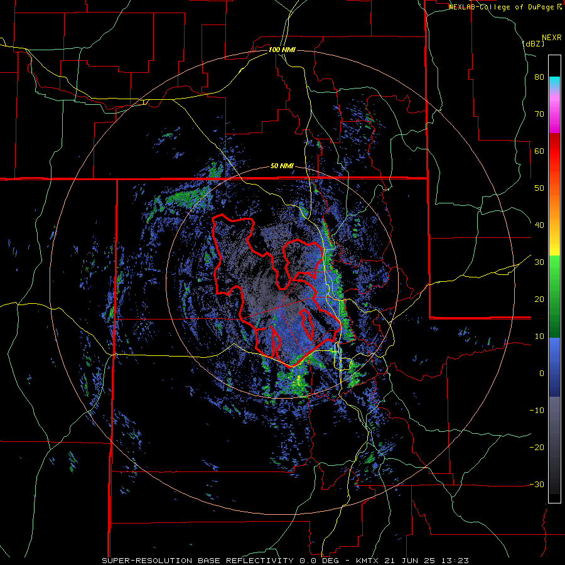
Task: Click the 20 value on the dBZ scale
Action: click(x=539, y=299)
